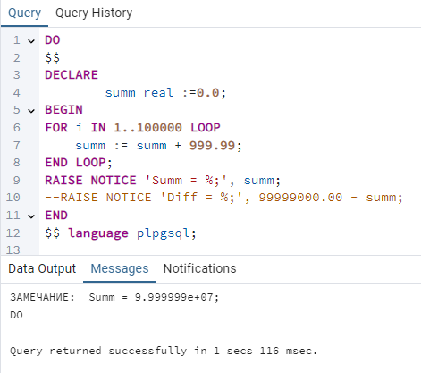
Task: Click the DECLARE keyword on line 3
Action: tap(72, 75)
